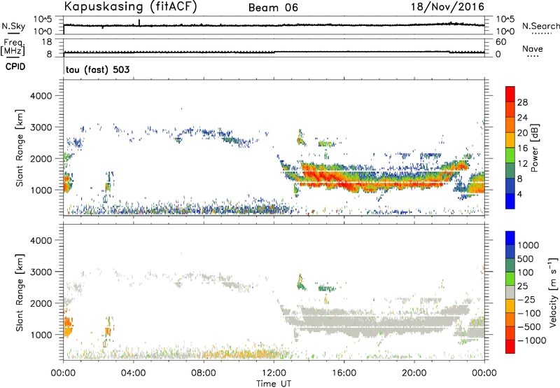
Task: Click the 16:00 time tick label
Action: 344,373
